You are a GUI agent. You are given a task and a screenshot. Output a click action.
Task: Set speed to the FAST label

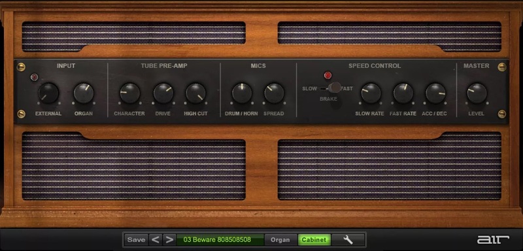[x=347, y=89]
